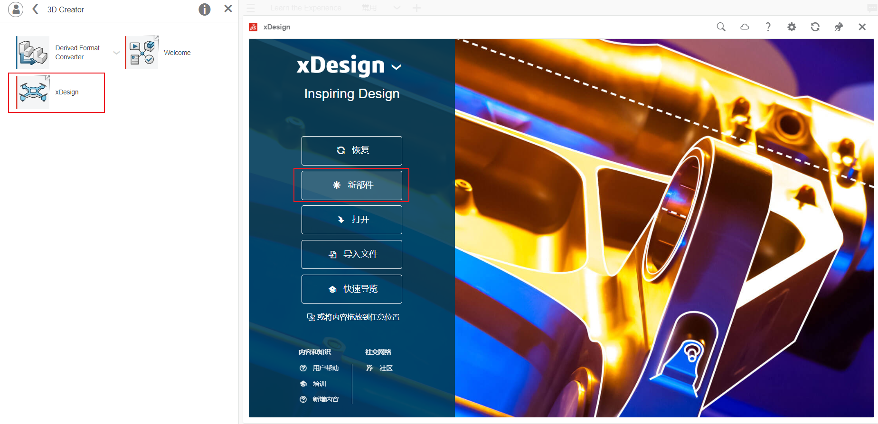Start the 快速导览 quick tour

[x=352, y=289]
